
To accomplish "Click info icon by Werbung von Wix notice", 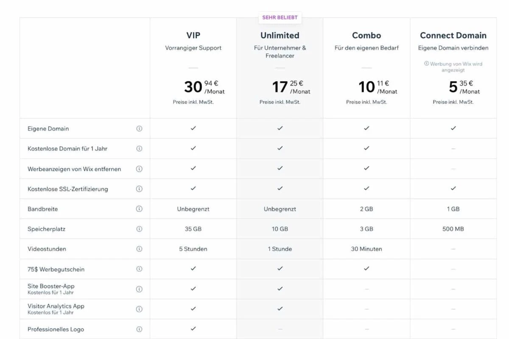I will pos(426,64).
